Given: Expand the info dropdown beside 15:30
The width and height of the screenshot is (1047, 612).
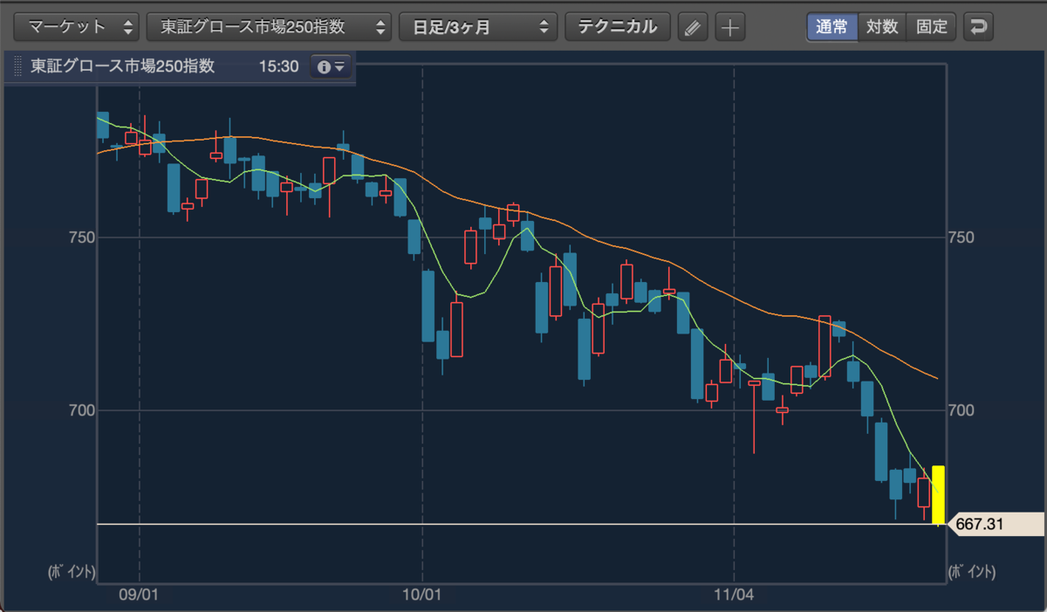Looking at the screenshot, I should point(332,66).
